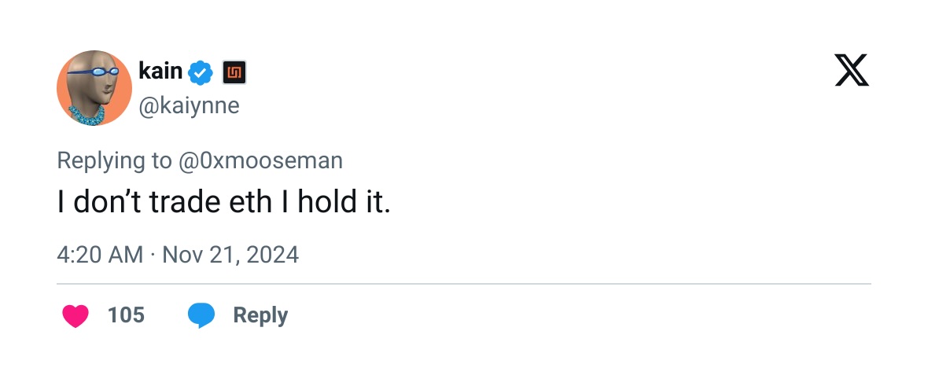Click the blue reply speech bubble icon
Screen dimensions: 928x379
201,315
